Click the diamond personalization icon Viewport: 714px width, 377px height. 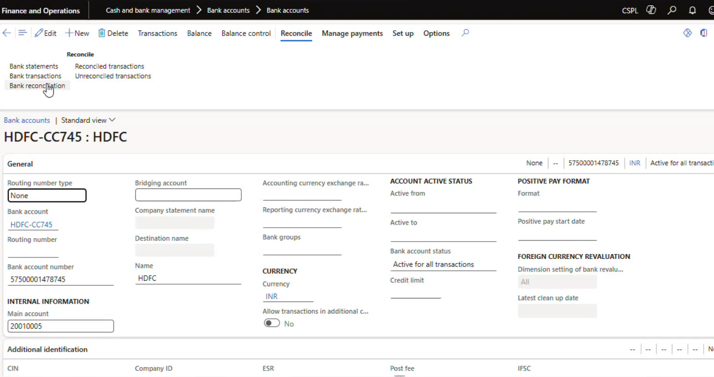tap(687, 33)
